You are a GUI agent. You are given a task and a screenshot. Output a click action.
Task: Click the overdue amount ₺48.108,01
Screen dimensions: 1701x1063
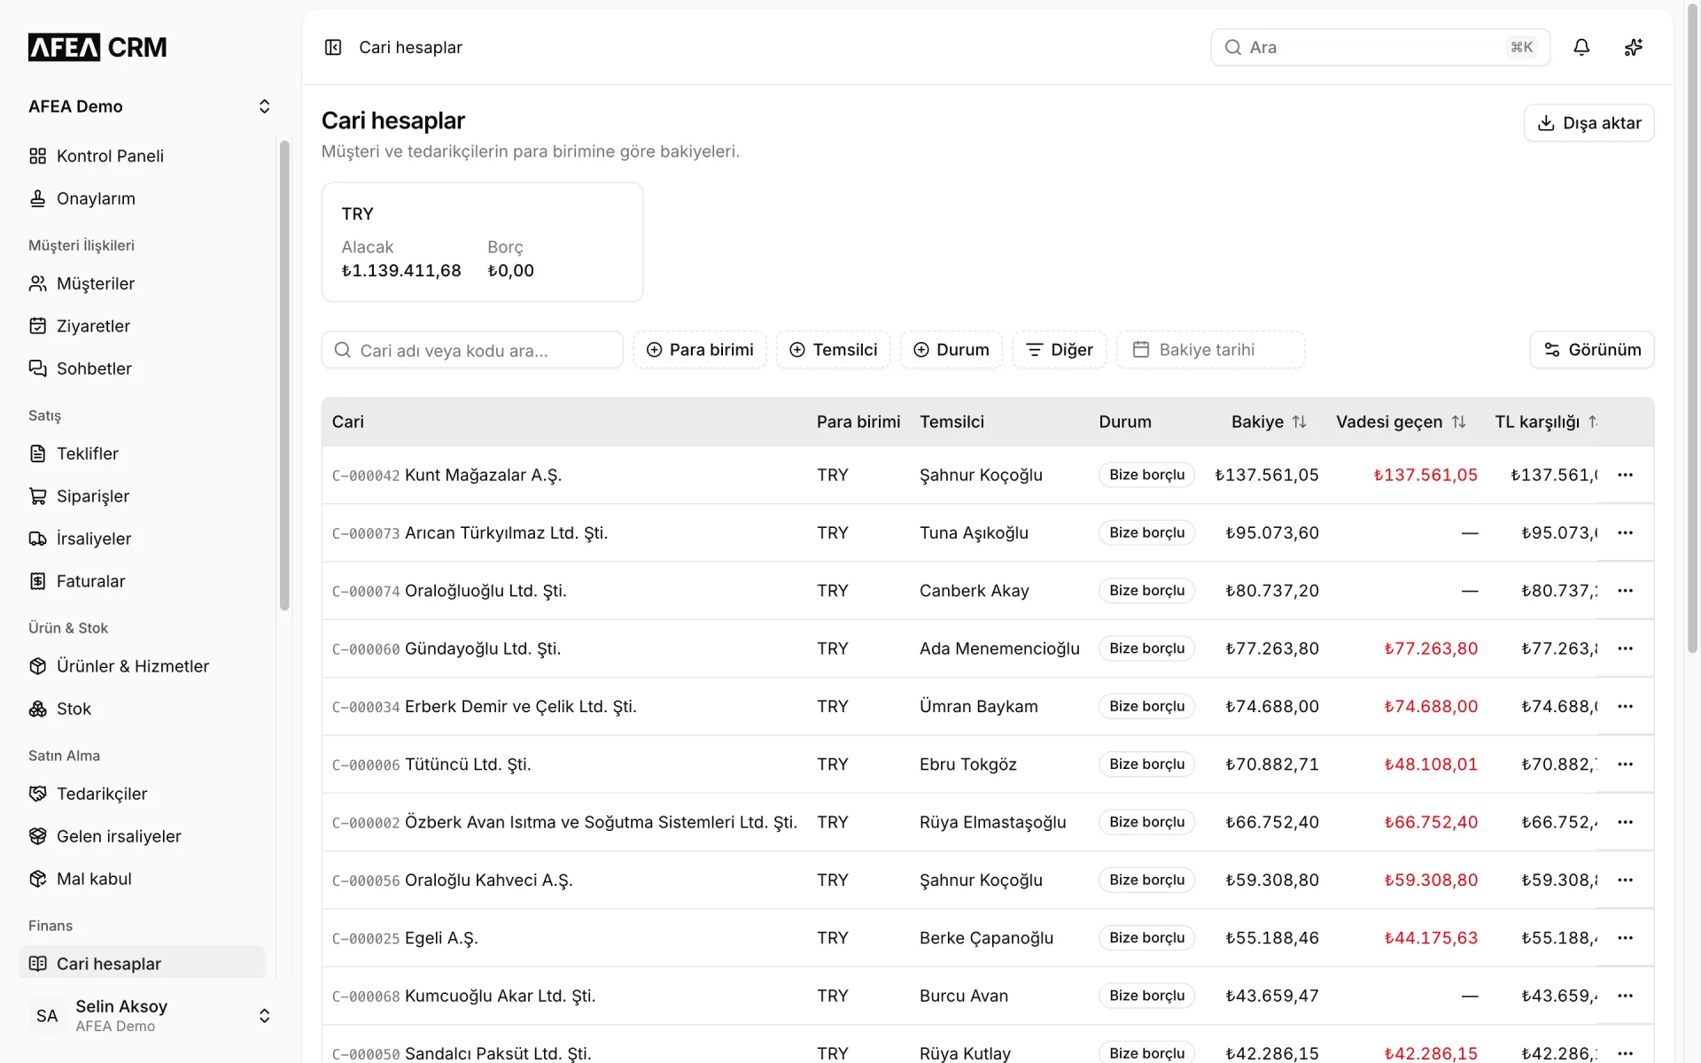(1431, 764)
